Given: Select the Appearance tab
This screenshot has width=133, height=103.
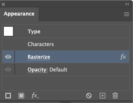Looking at the screenshot, I should coord(19,14).
